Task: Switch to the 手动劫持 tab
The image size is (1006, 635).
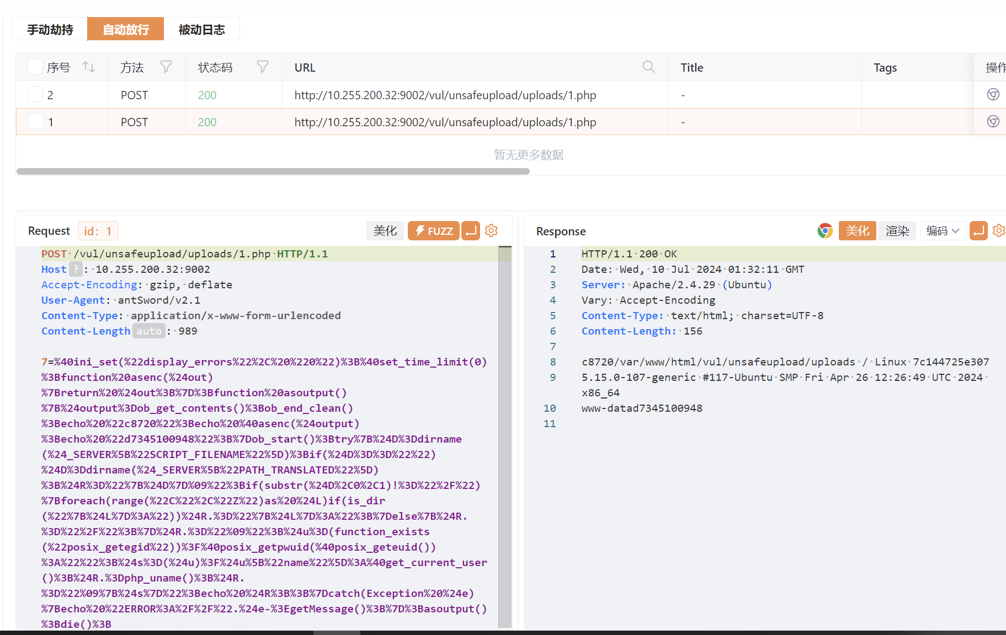Action: [x=50, y=29]
